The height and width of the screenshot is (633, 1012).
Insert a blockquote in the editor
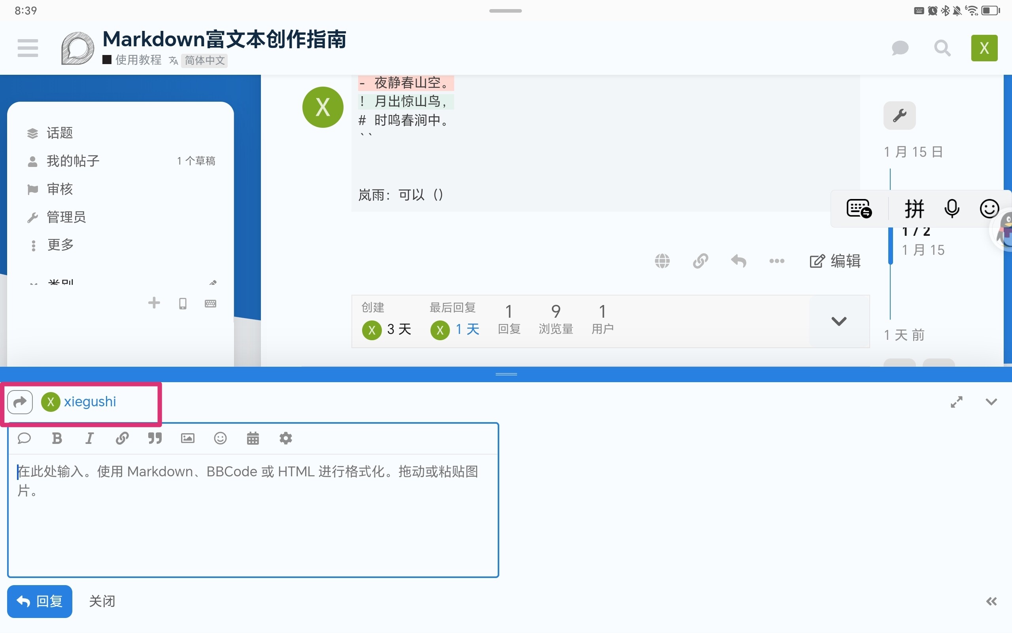(155, 438)
